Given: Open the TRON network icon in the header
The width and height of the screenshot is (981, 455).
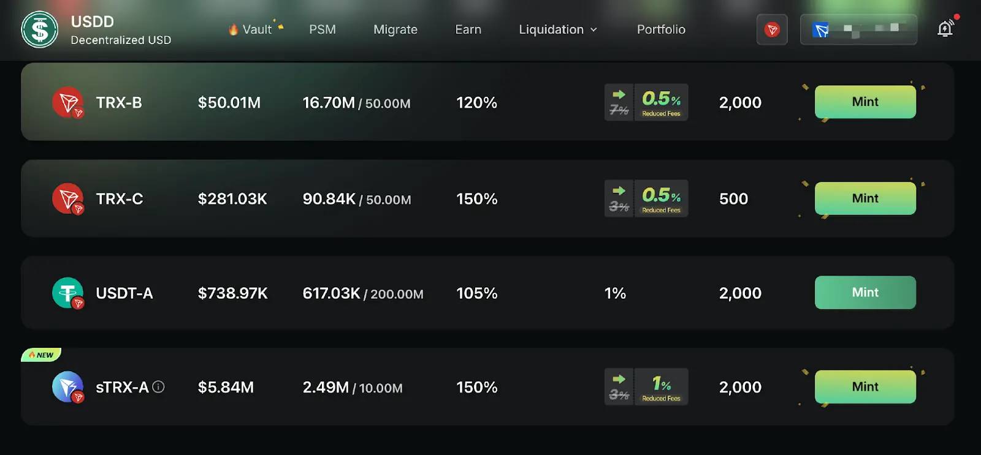Looking at the screenshot, I should [x=772, y=29].
